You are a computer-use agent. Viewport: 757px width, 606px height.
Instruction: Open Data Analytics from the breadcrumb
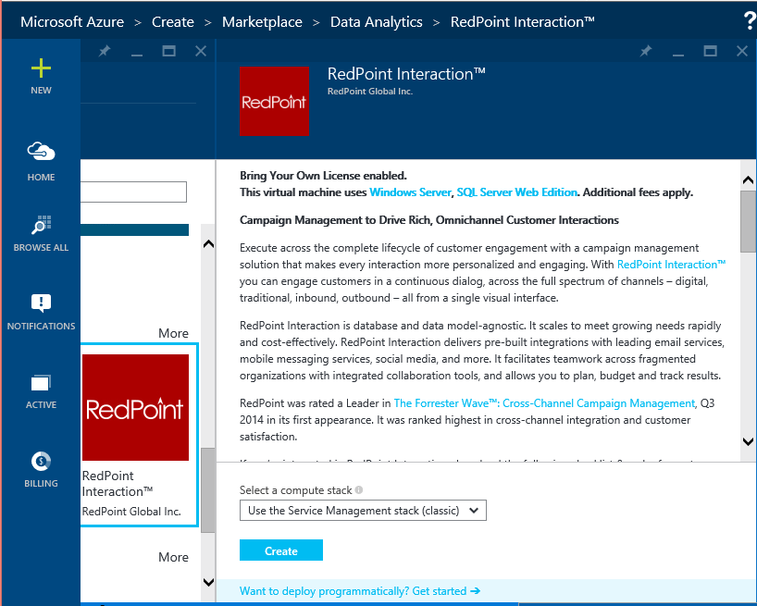[x=376, y=21]
